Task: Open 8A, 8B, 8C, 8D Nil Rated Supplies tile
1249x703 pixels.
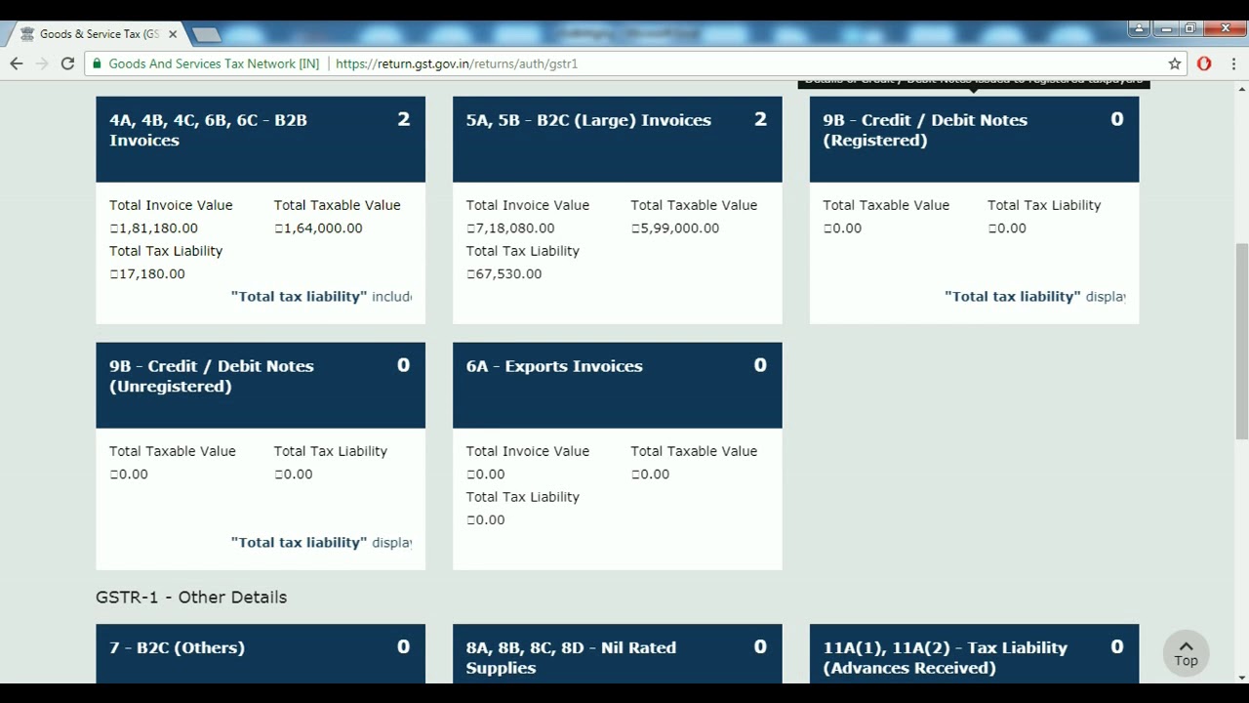Action: [x=617, y=656]
